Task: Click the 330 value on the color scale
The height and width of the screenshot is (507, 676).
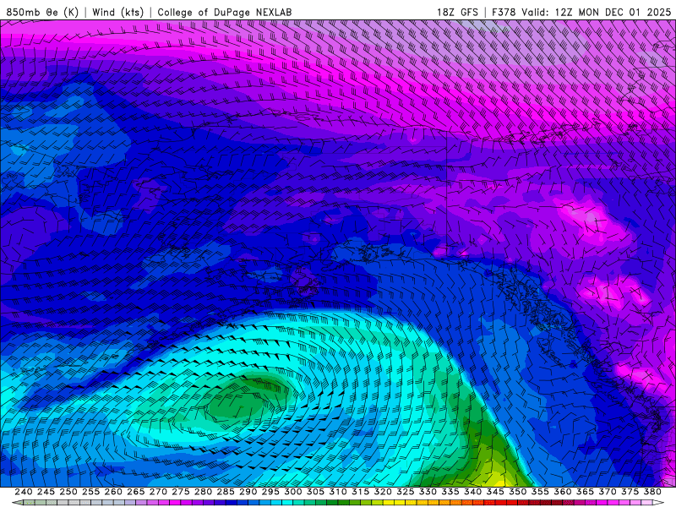Action: click(428, 492)
